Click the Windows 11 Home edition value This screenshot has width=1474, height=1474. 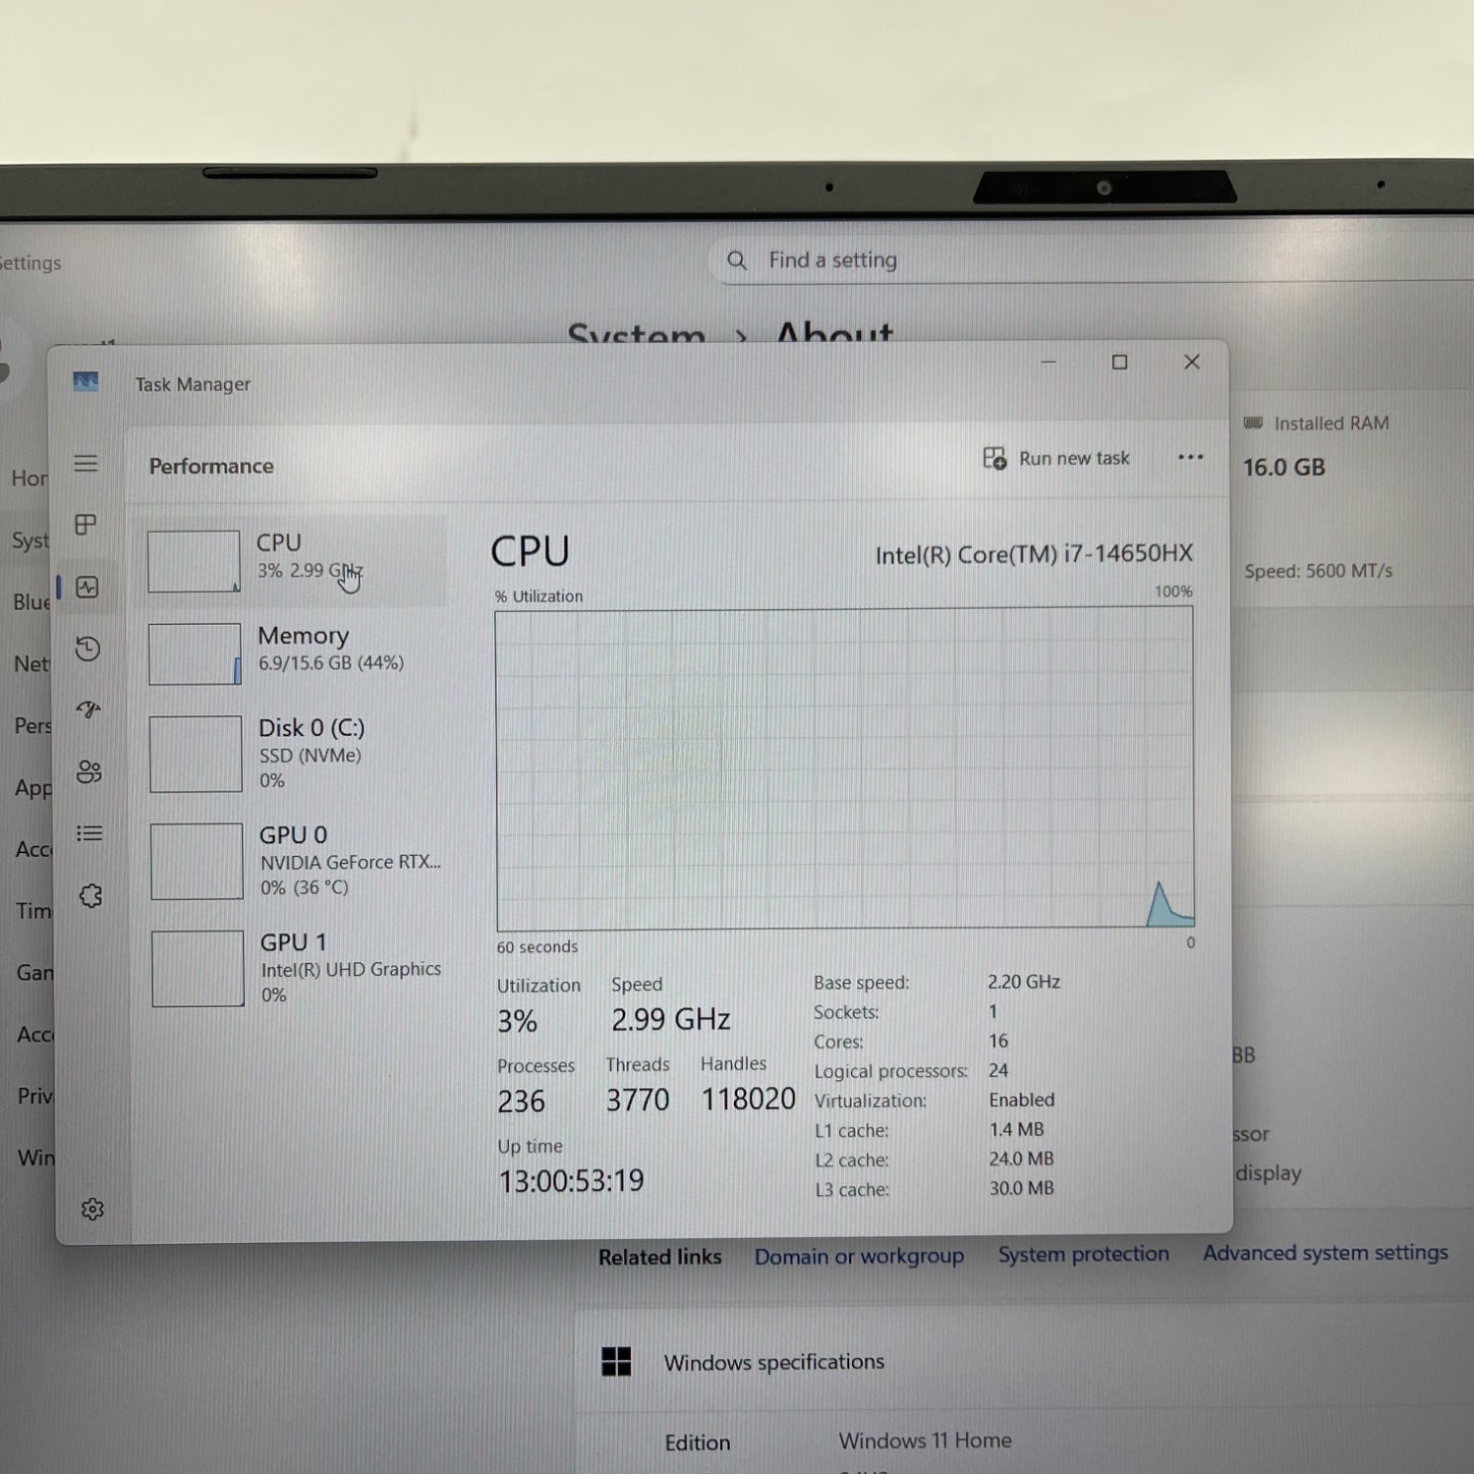(x=925, y=1441)
